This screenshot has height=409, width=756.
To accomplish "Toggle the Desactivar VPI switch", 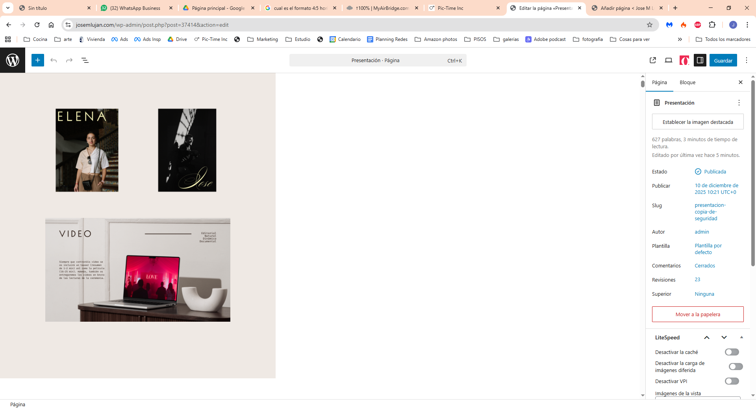I will 732,381.
